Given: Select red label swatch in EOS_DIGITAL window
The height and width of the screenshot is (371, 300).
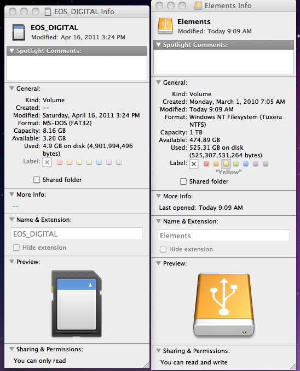Looking at the screenshot, I should [60, 162].
